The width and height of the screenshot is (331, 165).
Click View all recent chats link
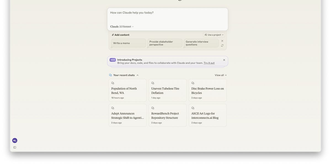pos(221,75)
